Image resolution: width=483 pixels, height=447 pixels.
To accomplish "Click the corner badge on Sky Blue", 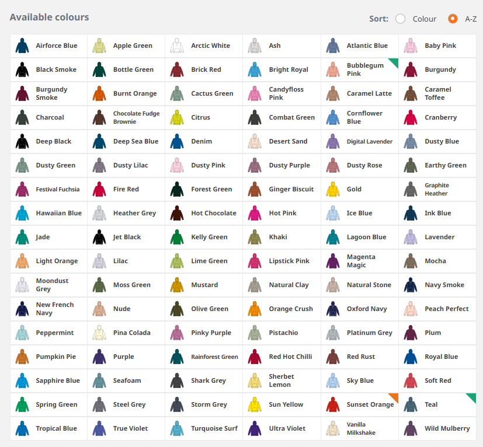I will (x=394, y=372).
